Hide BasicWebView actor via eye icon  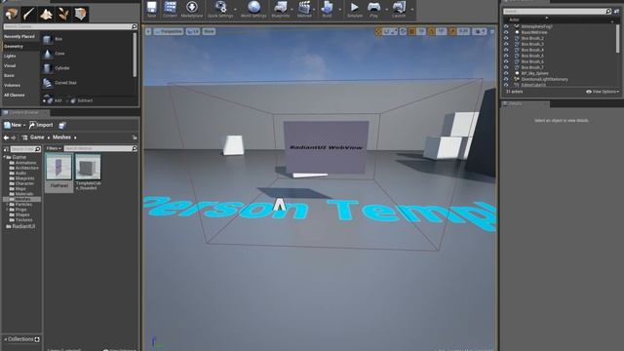(x=506, y=32)
